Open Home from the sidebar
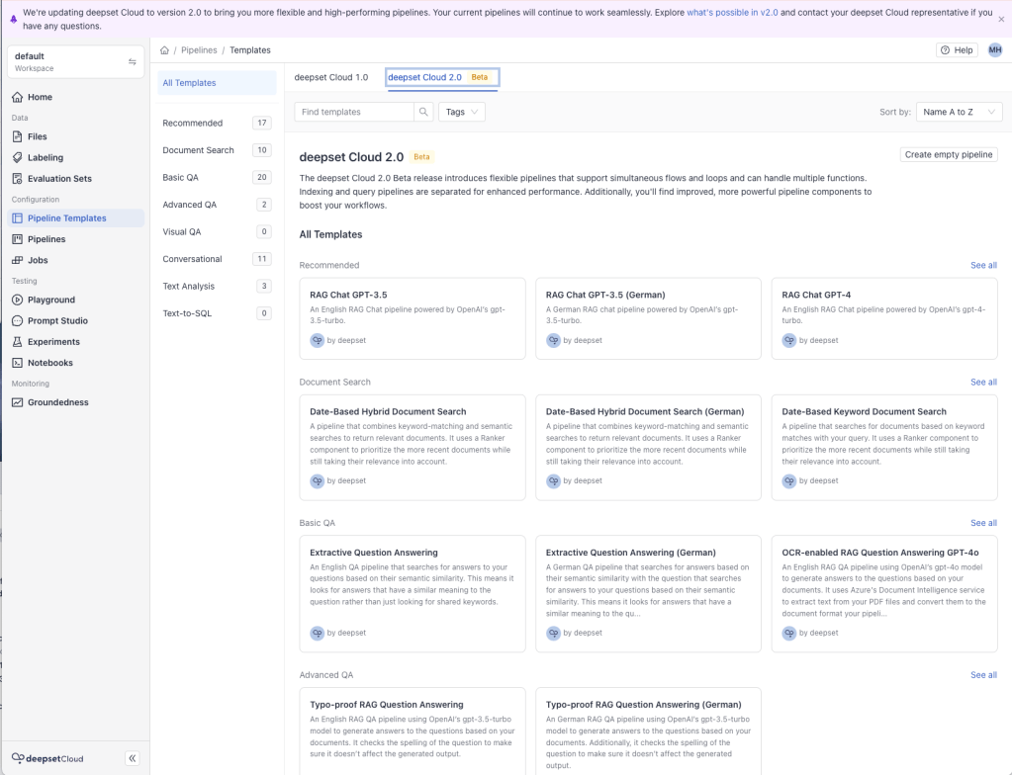This screenshot has width=1012, height=775. (x=75, y=97)
